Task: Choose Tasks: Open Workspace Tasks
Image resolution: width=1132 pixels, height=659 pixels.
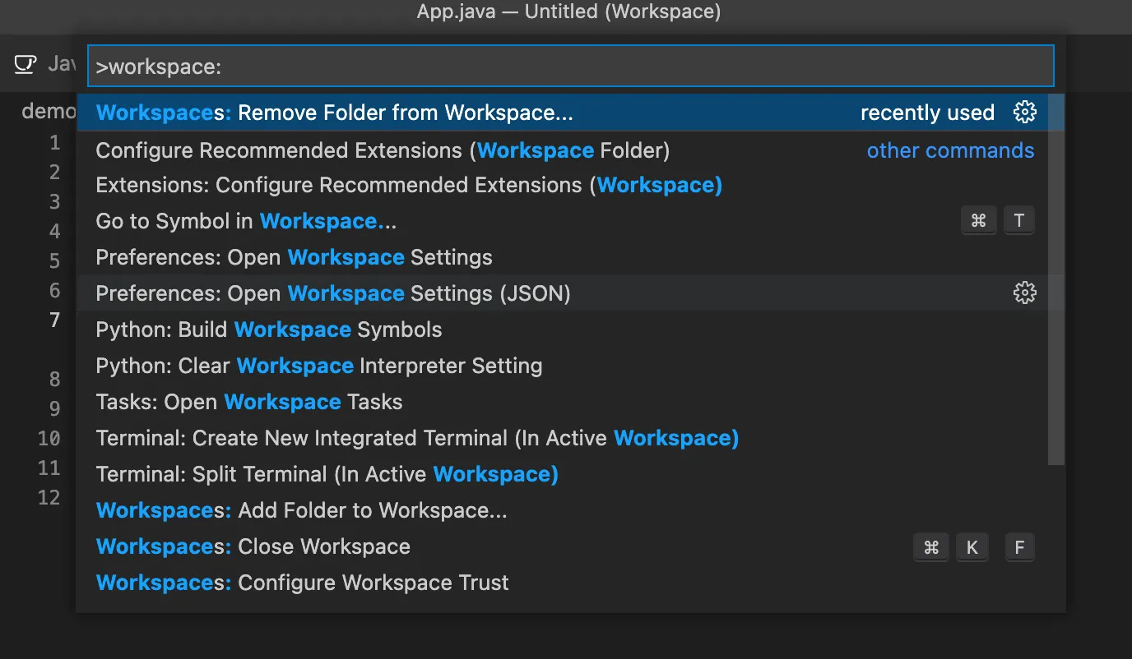Action: pyautogui.click(x=249, y=402)
